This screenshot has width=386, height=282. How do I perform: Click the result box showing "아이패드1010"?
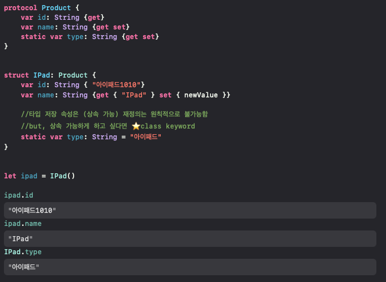point(190,210)
